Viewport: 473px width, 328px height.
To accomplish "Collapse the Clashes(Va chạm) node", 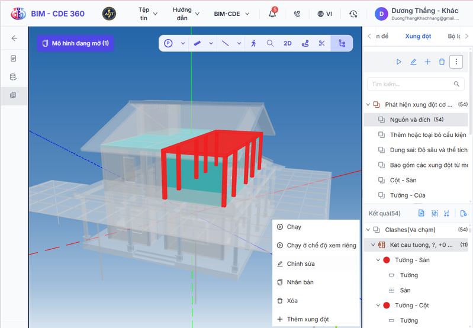I will click(368, 230).
